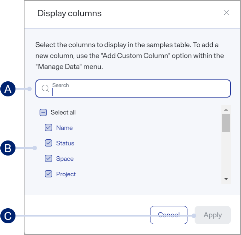Click the search magnifier icon
Viewport: 241px width, 235px height.
46,89
